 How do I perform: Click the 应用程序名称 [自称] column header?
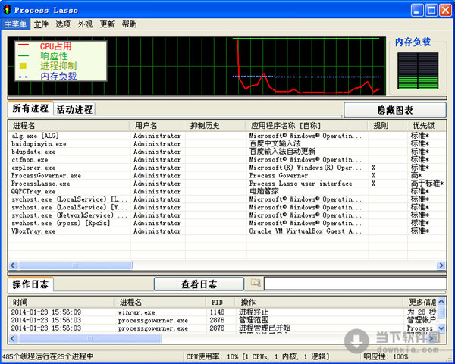pos(307,126)
